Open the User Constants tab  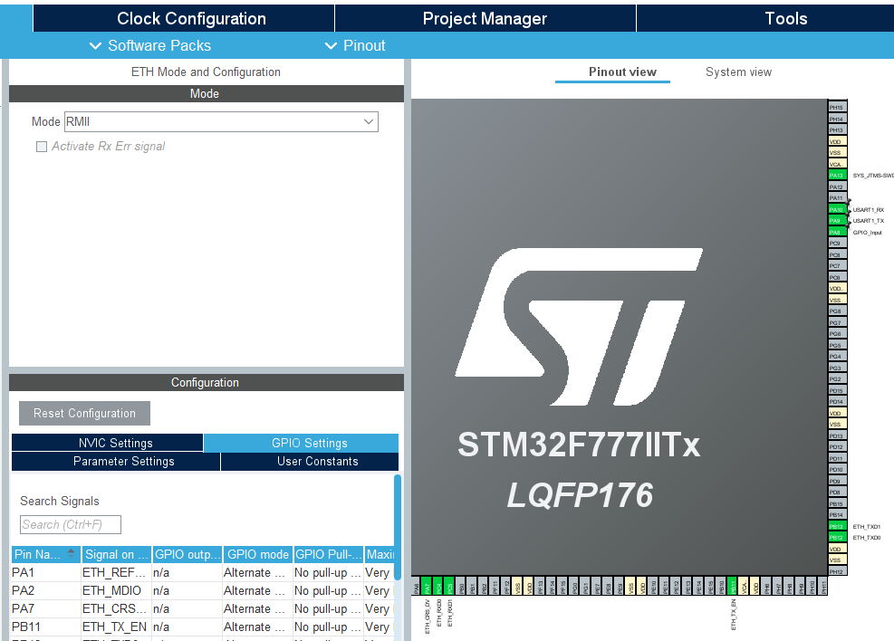310,462
